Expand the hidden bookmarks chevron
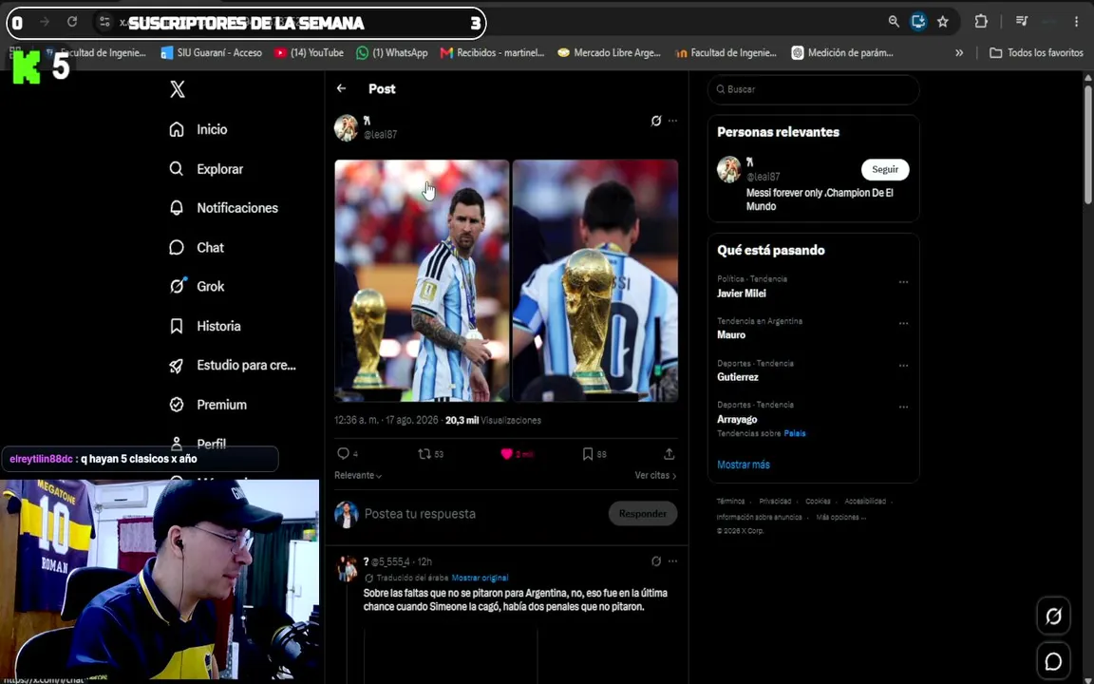This screenshot has height=684, width=1094. point(959,53)
